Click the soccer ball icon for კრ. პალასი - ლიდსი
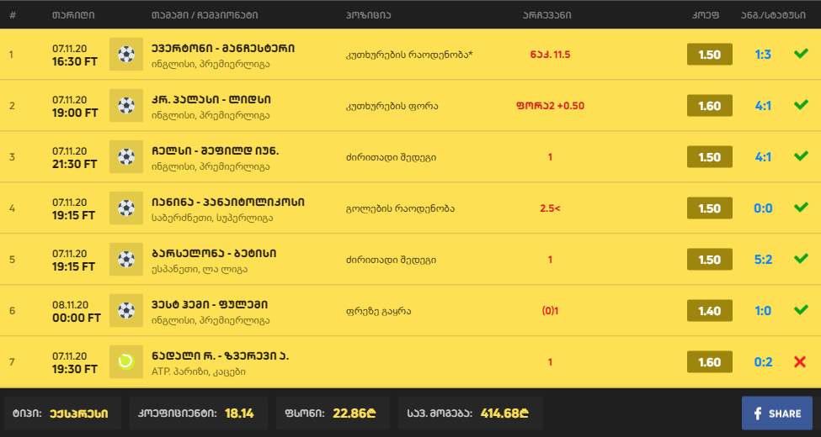The image size is (821, 437). coord(126,106)
